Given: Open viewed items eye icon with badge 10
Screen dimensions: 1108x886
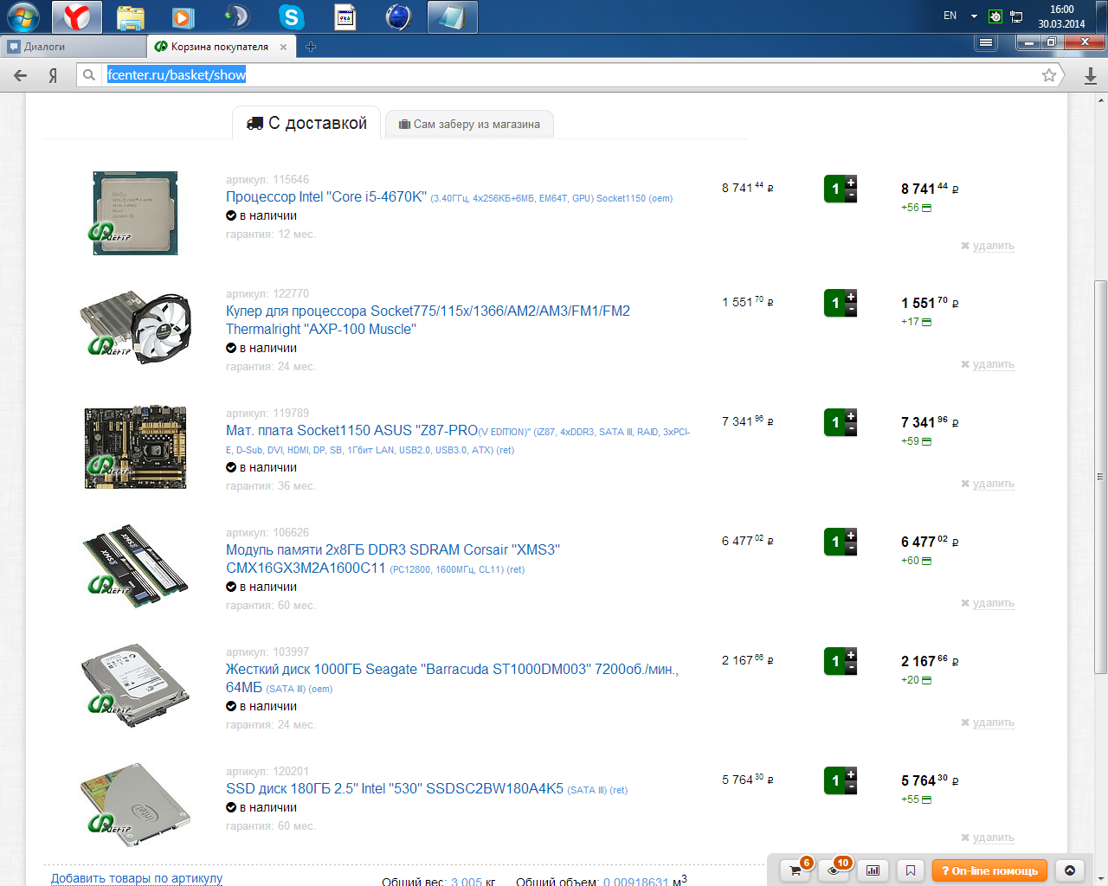Looking at the screenshot, I should coord(834,870).
